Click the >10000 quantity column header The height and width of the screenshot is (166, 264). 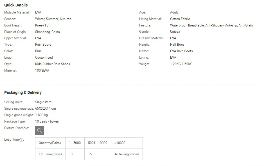pos(127,143)
